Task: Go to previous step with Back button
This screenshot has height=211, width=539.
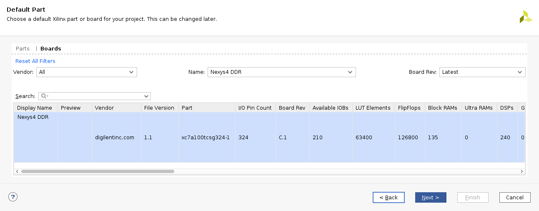Action: click(389, 197)
